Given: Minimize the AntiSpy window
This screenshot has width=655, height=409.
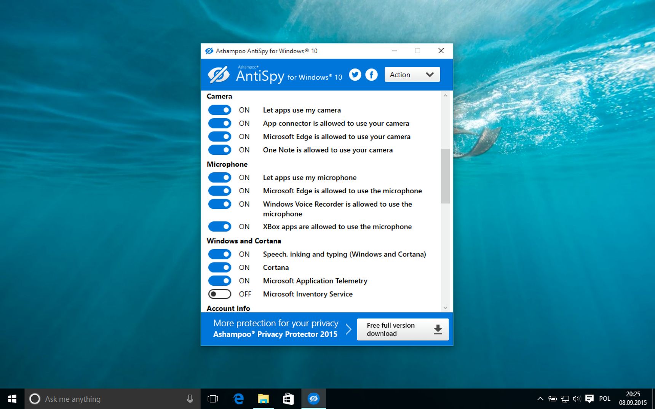Looking at the screenshot, I should 395,51.
